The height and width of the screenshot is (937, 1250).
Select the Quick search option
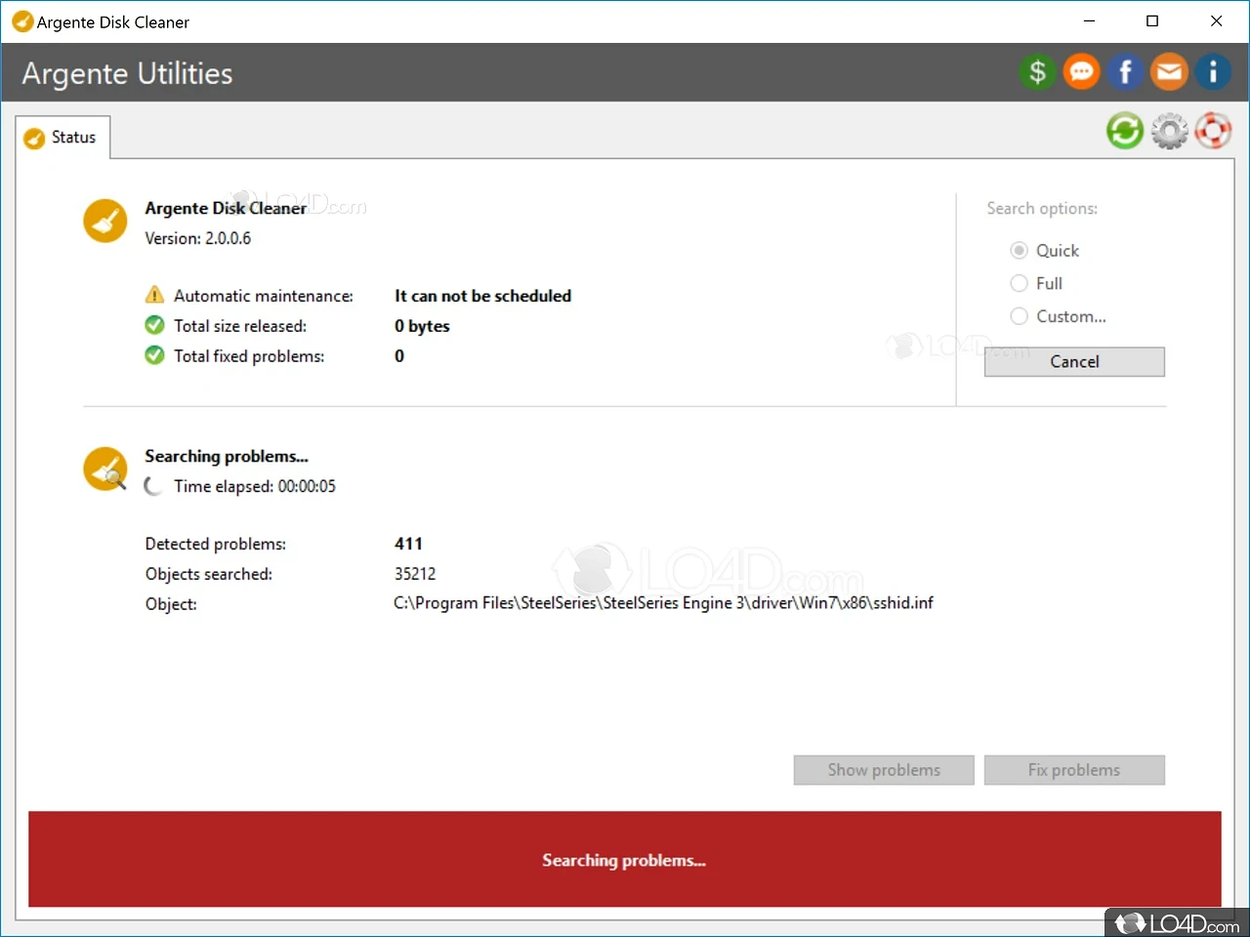(x=1019, y=250)
